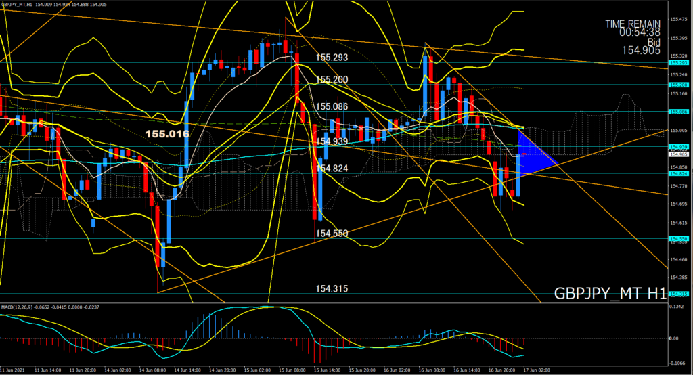Click the 155.240 price scale value
This screenshot has width=693, height=375.
pyautogui.click(x=678, y=75)
